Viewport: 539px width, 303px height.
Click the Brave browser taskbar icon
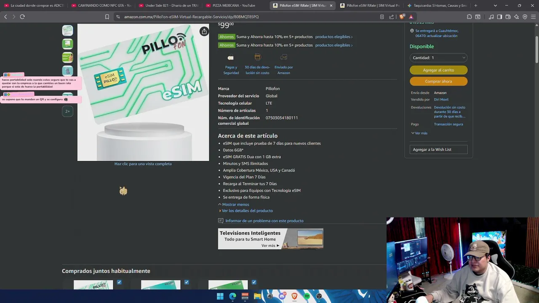click(x=294, y=296)
